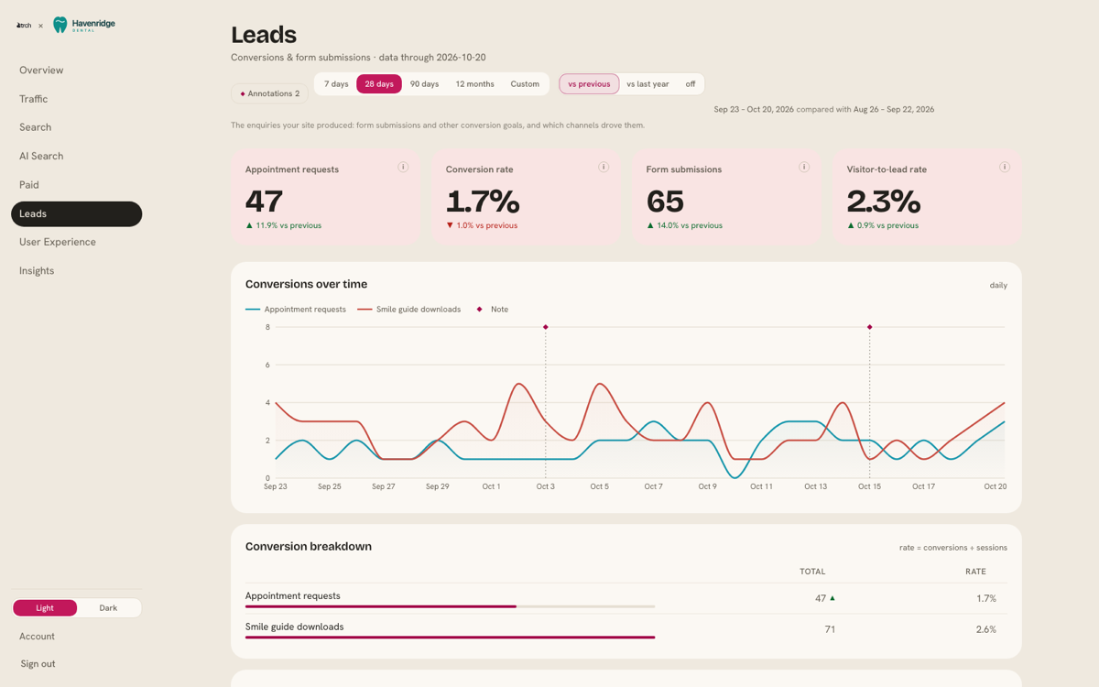The width and height of the screenshot is (1099, 687).
Task: Go to Overview page
Action: 76,71
